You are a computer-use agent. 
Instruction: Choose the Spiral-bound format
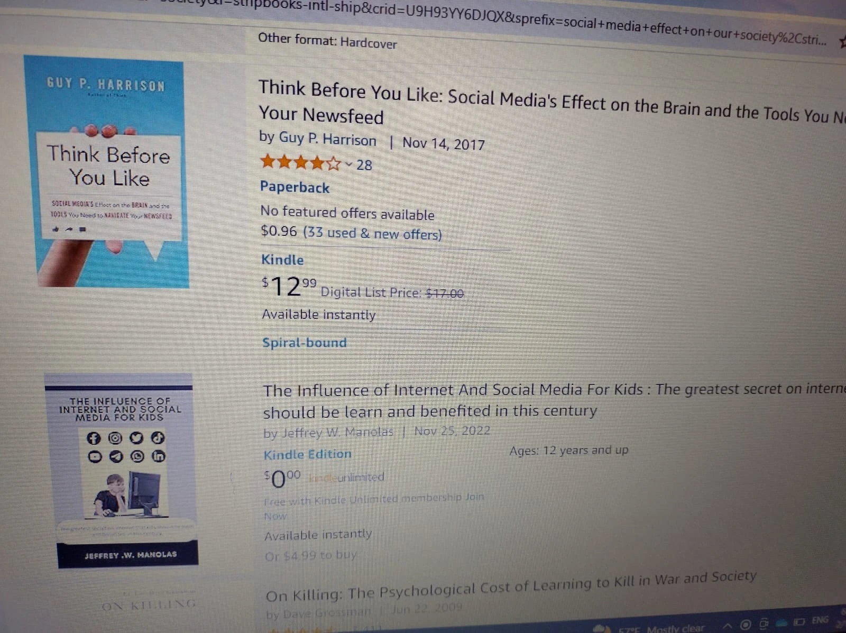pyautogui.click(x=305, y=342)
